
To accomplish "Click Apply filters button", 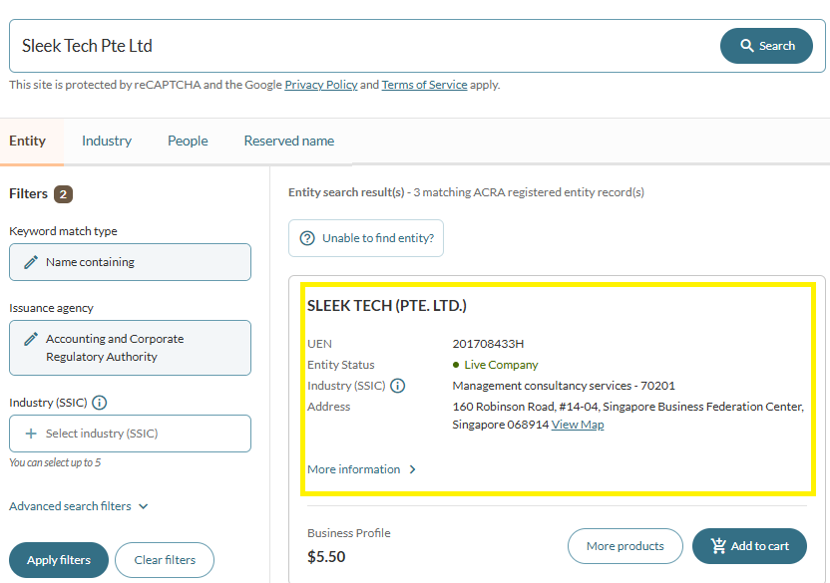I will tap(59, 560).
